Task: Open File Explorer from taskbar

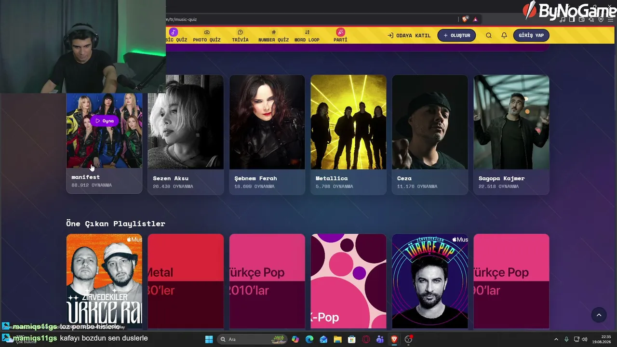Action: (x=337, y=339)
